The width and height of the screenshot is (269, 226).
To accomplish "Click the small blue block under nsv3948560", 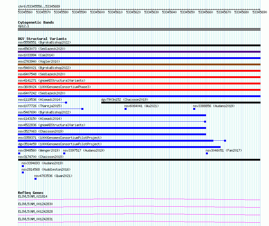I will click(19, 153).
